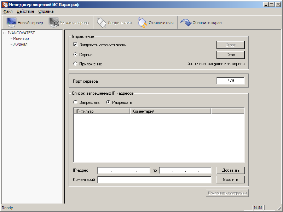Click the Порт сервера field showing 479
283x212 pixels.
230,81
